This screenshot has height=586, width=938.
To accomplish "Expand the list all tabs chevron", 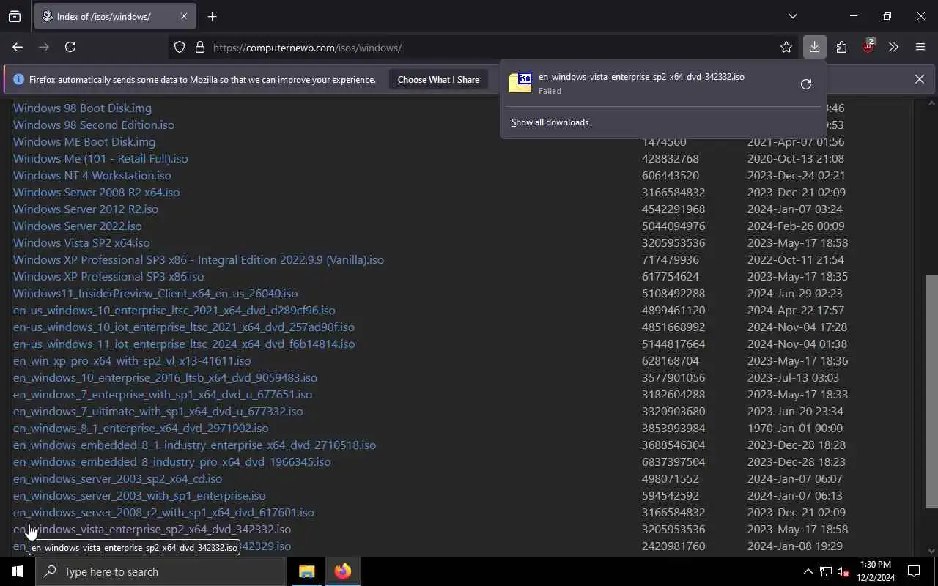I will tap(792, 16).
